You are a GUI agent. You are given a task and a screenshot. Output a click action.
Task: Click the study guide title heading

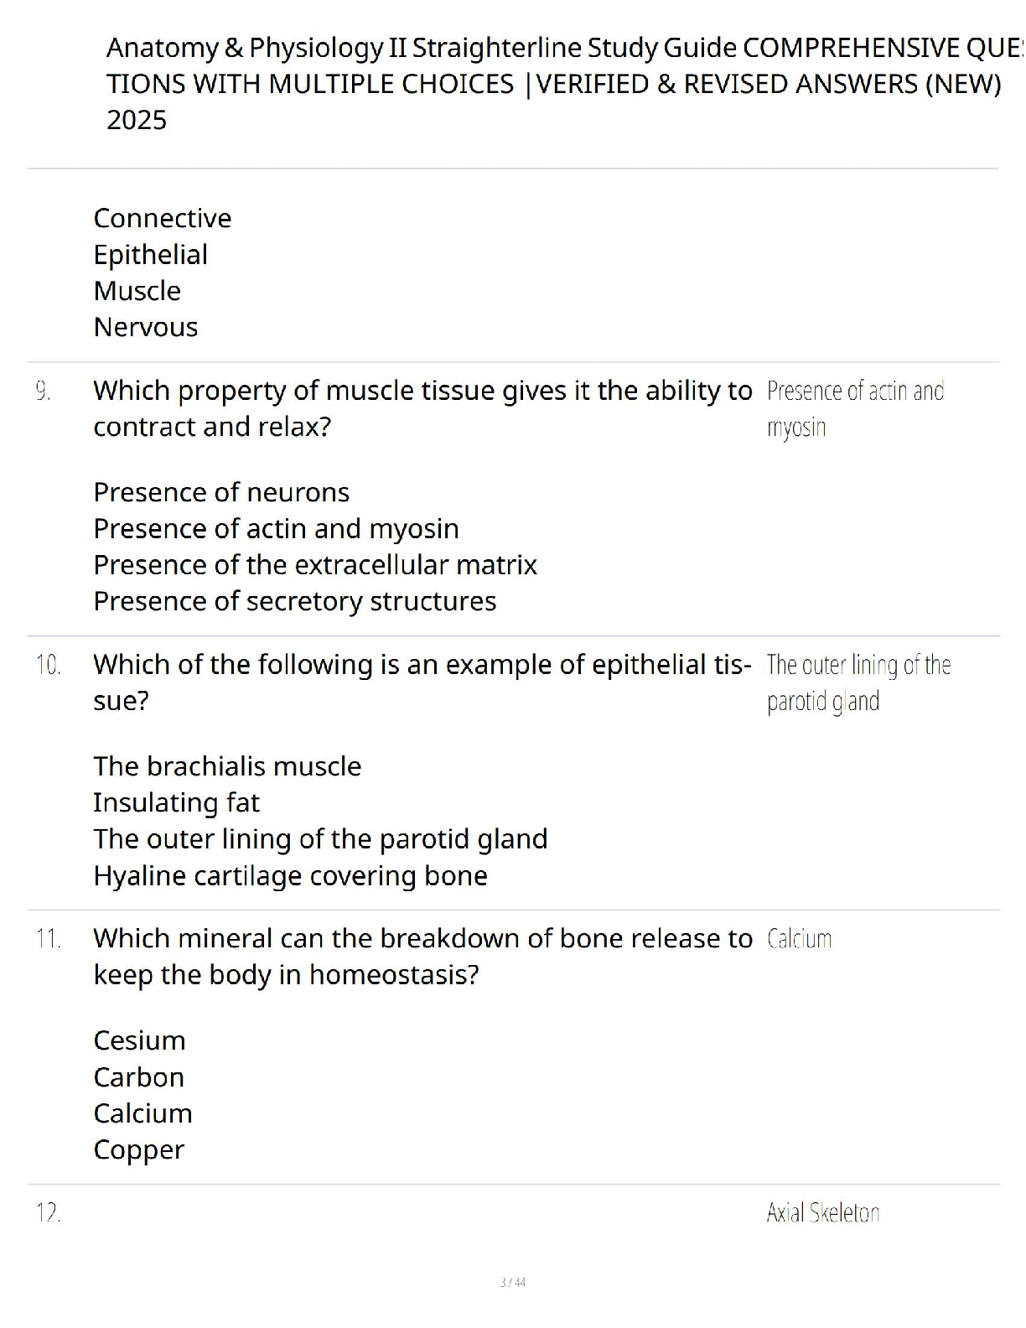[565, 84]
